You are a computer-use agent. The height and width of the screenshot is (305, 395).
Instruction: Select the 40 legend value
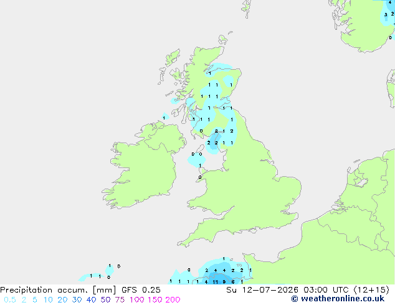pyautogui.click(x=91, y=300)
